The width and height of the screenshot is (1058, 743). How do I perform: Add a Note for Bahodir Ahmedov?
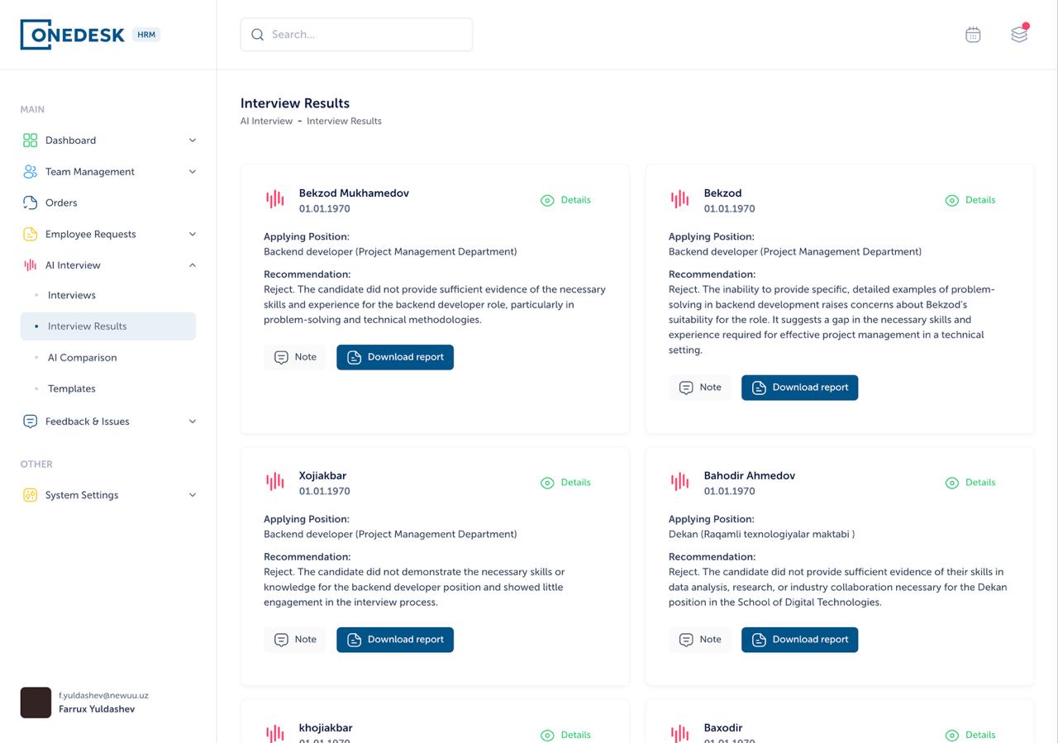pyautogui.click(x=700, y=640)
